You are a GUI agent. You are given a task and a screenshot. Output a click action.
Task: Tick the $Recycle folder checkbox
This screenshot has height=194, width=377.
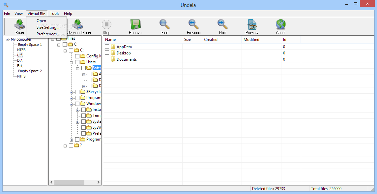77,92
